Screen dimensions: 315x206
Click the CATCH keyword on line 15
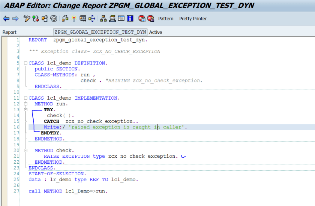coord(51,121)
